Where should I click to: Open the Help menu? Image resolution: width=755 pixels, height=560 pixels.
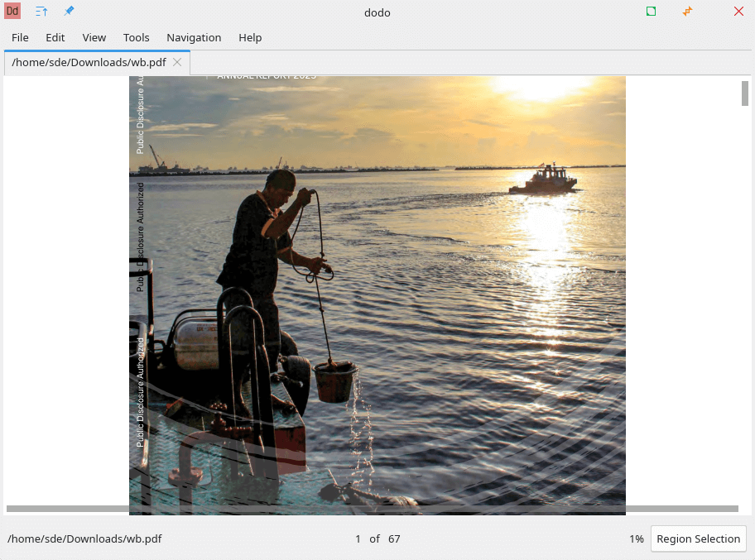250,37
